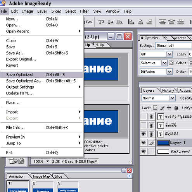Select animation frame 2 thumbnail
Image resolution: width=192 pixels, height=192 pixels.
pos(43,187)
